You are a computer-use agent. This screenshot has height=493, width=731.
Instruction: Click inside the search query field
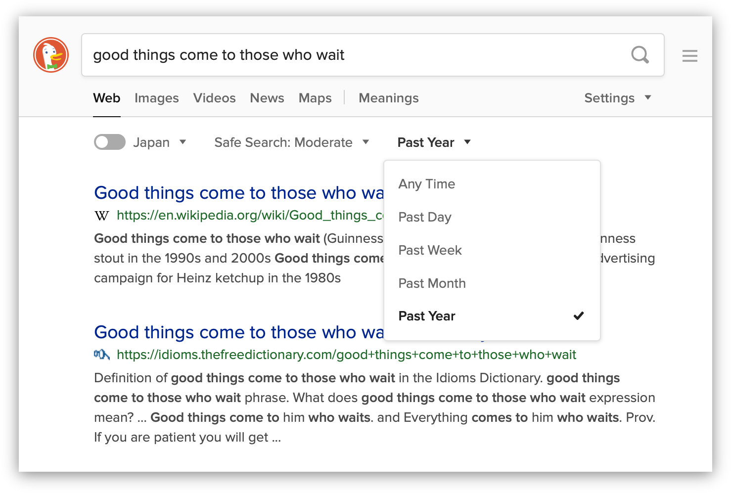click(346, 55)
